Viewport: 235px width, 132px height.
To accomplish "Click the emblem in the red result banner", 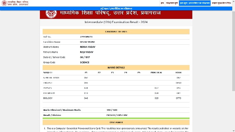I will click(51, 14).
